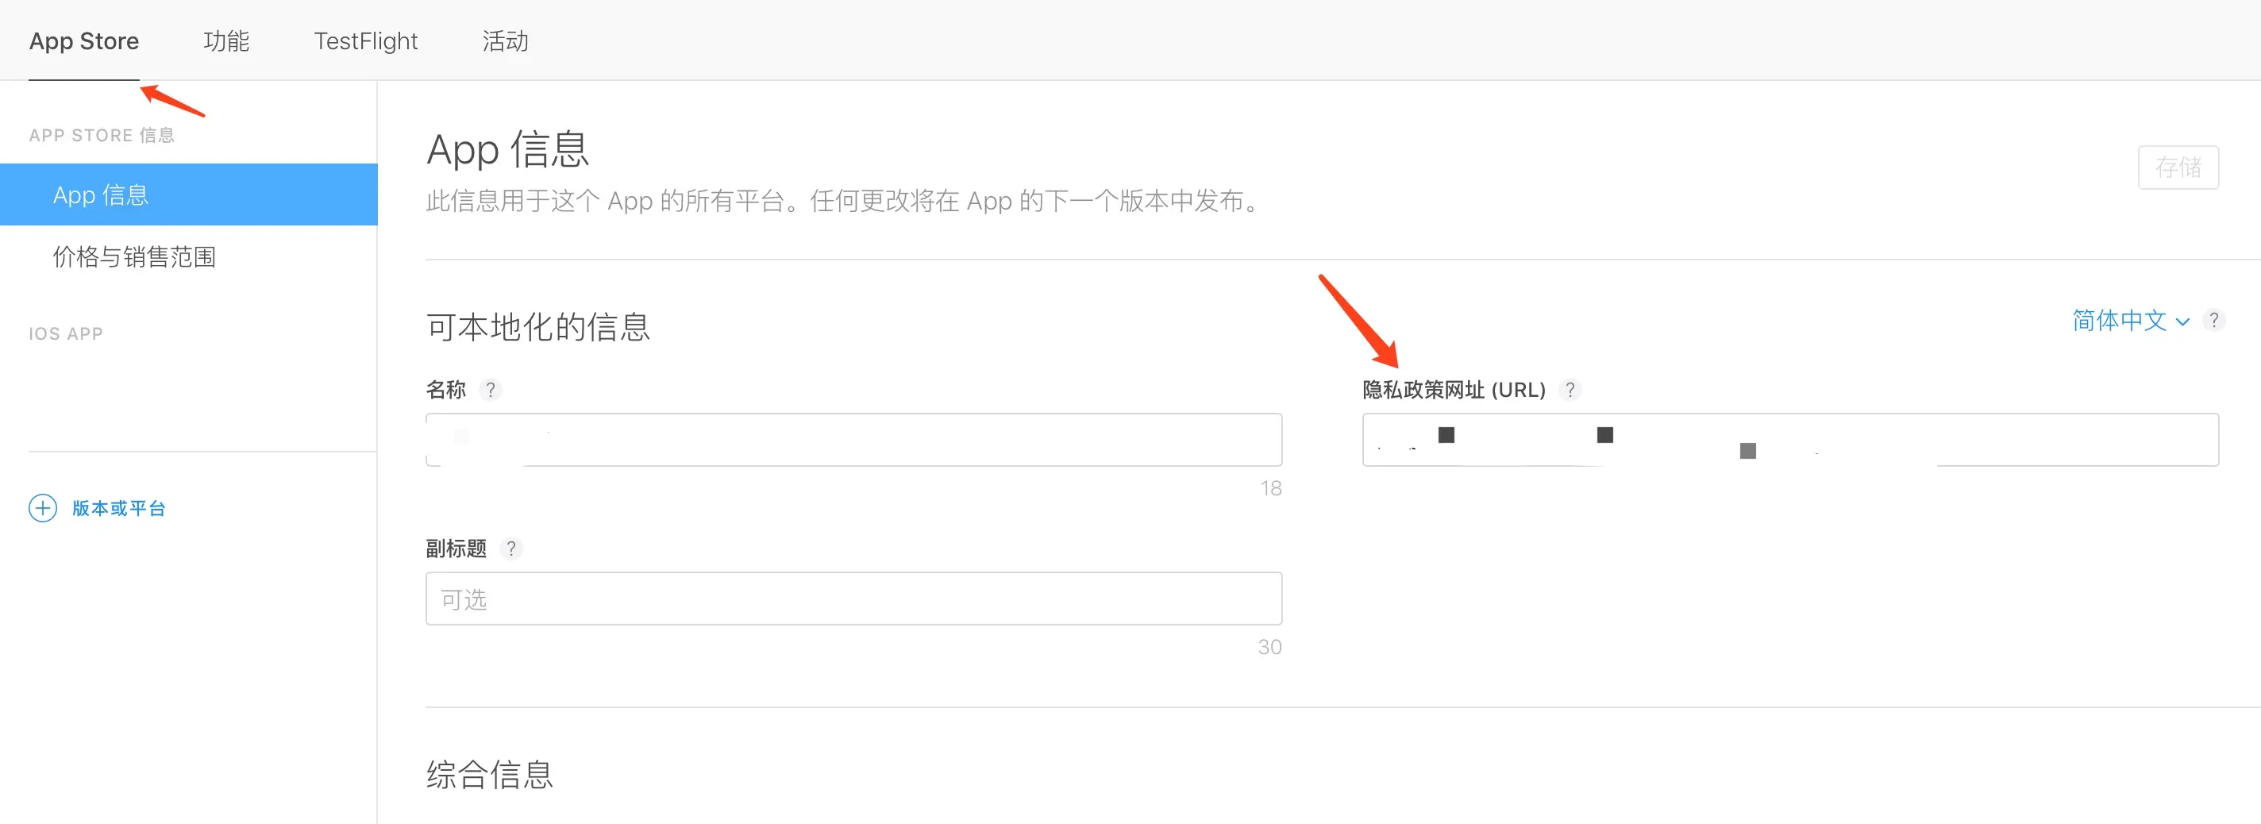Go to the TestFlight tab
Image resolution: width=2261 pixels, height=824 pixels.
pyautogui.click(x=366, y=41)
